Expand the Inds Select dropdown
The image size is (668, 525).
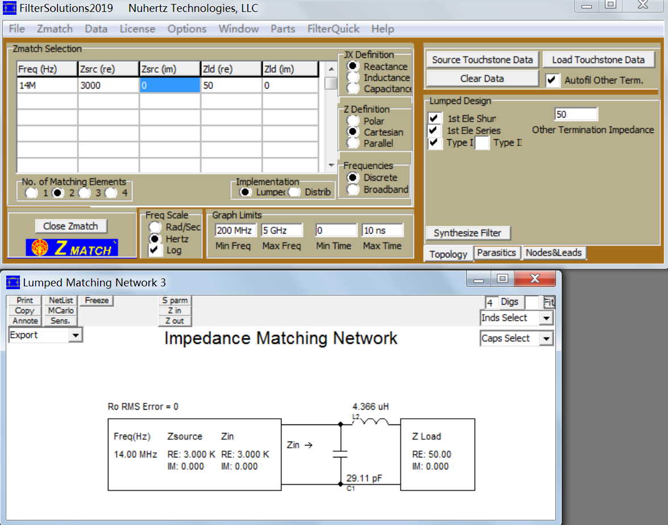tap(546, 318)
